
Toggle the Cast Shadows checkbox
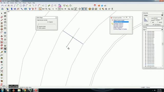pyautogui.click(x=153, y=25)
